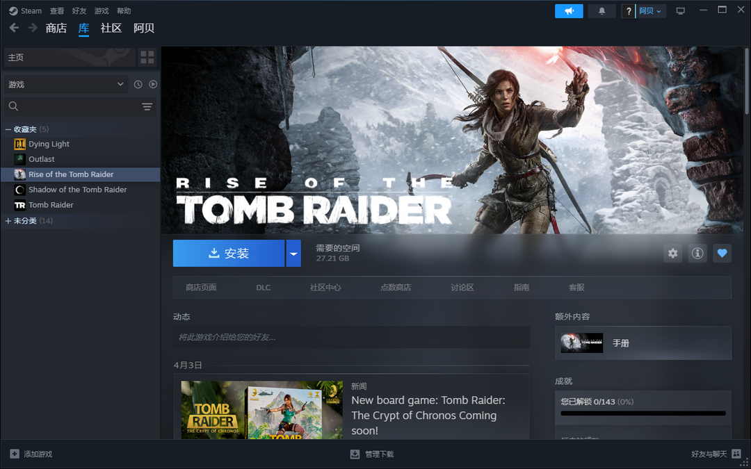Select Rise of the Tomb Raider entry
This screenshot has height=469, width=751.
(x=81, y=174)
